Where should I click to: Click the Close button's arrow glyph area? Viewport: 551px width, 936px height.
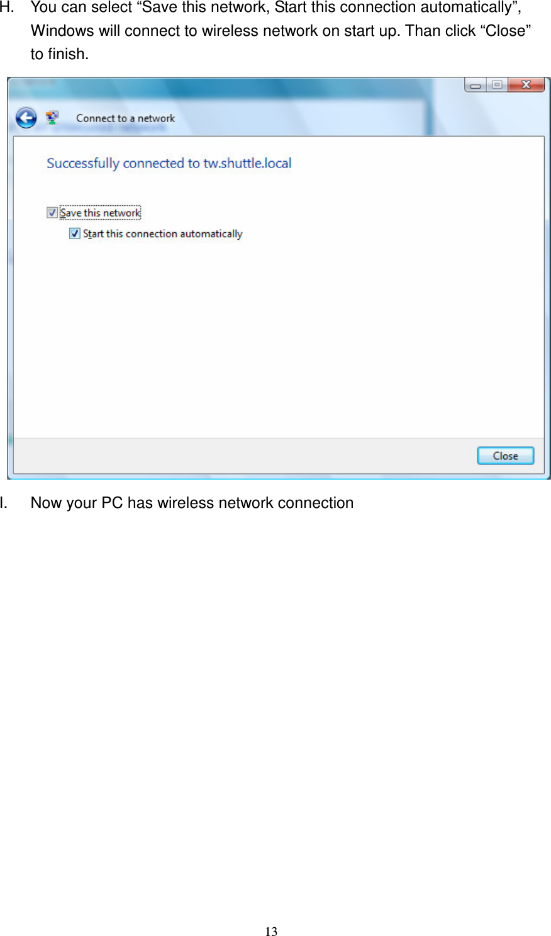coord(505,455)
